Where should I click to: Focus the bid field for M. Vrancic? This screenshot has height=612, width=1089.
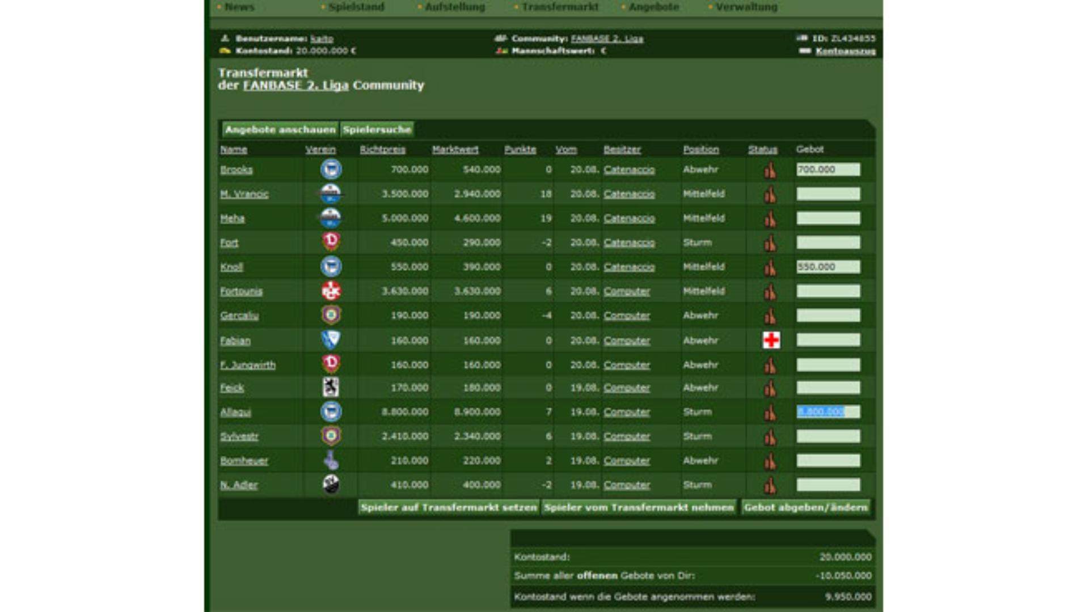point(828,194)
